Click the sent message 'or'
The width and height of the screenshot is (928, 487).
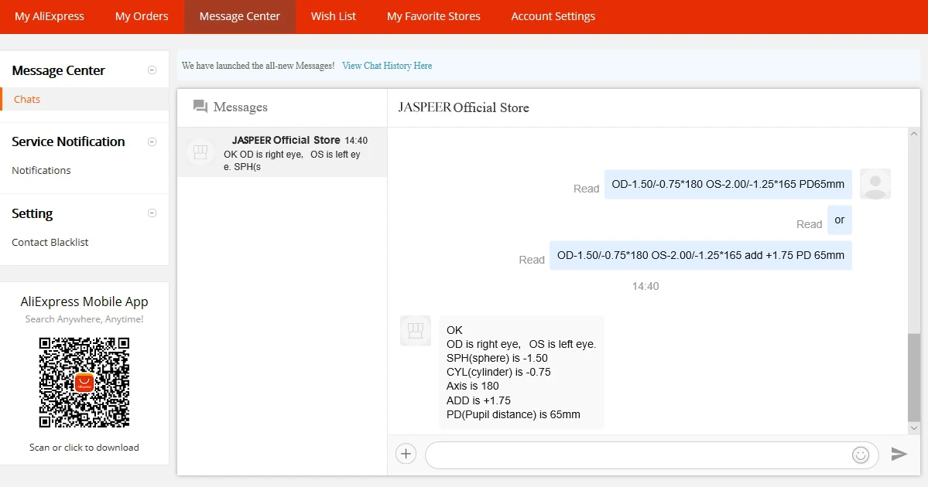[x=839, y=220]
